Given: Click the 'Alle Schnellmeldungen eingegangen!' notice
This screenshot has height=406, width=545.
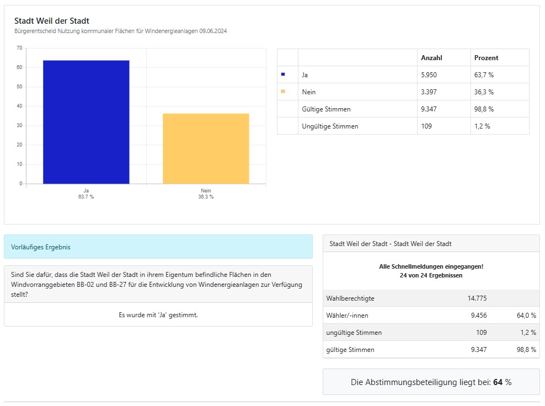Looking at the screenshot, I should click(431, 266).
